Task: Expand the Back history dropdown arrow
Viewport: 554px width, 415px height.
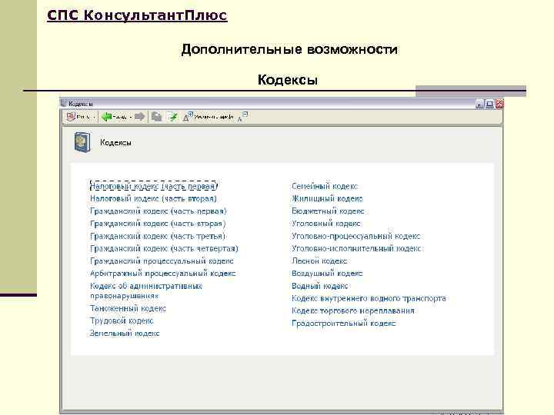Action: click(130, 117)
